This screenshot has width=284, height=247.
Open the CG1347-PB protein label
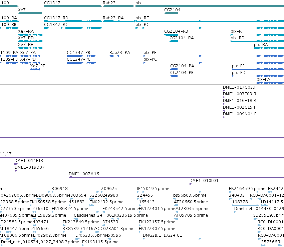[78, 52]
